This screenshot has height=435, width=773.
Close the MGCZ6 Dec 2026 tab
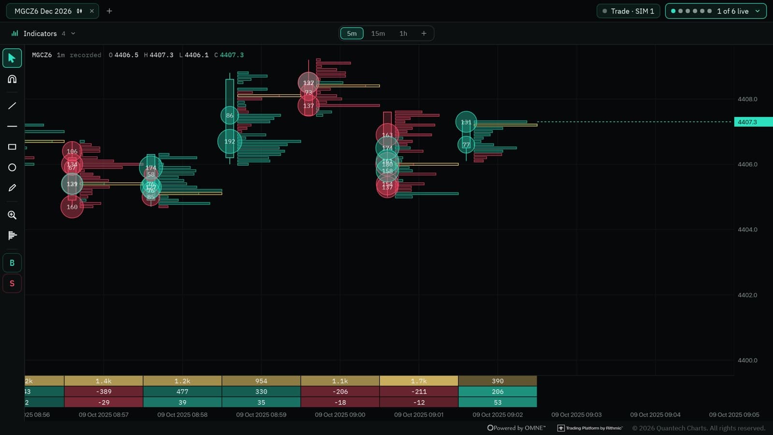coord(92,11)
